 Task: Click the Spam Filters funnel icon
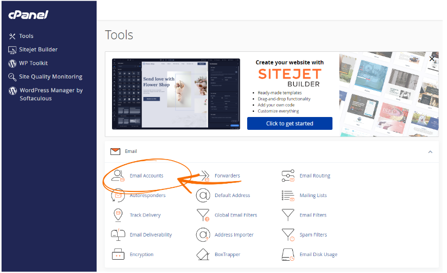288,235
